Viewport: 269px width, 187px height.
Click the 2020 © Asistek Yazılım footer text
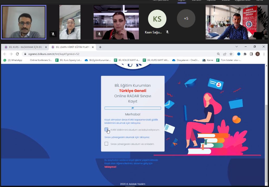[133, 184]
